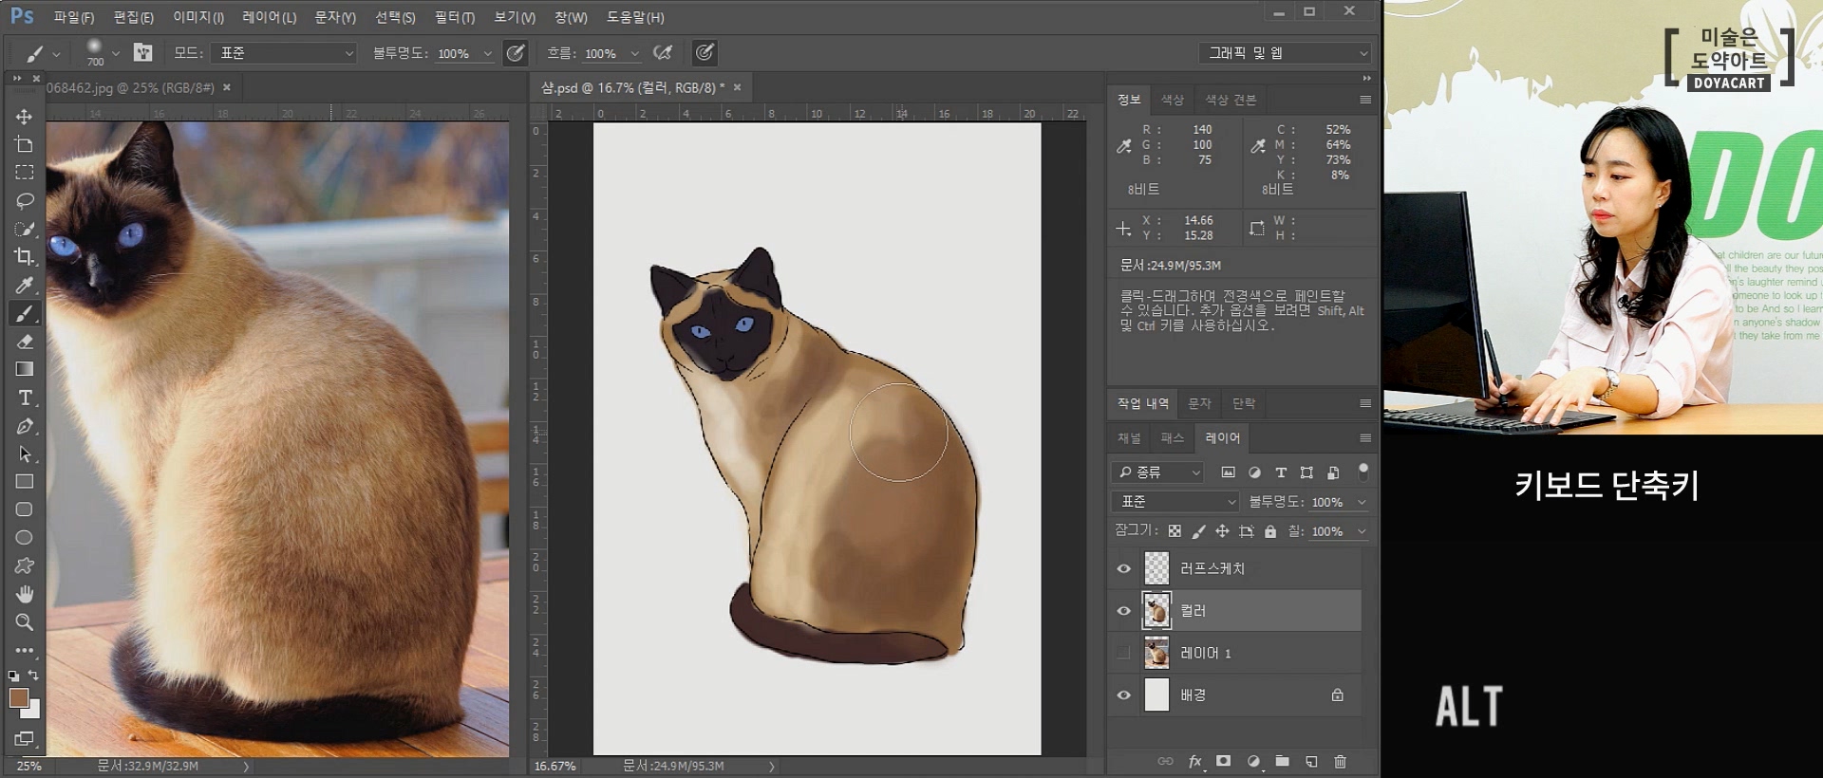Screen dimensions: 1823x778
Task: Select the Pen tool
Action: point(25,426)
